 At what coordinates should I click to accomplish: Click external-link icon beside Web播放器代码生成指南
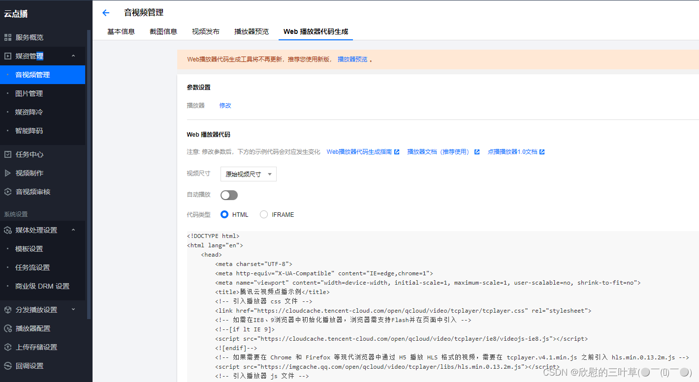click(x=397, y=152)
